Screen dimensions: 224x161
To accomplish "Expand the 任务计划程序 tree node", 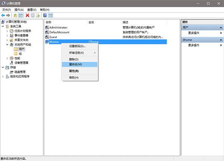I will tap(7, 31).
